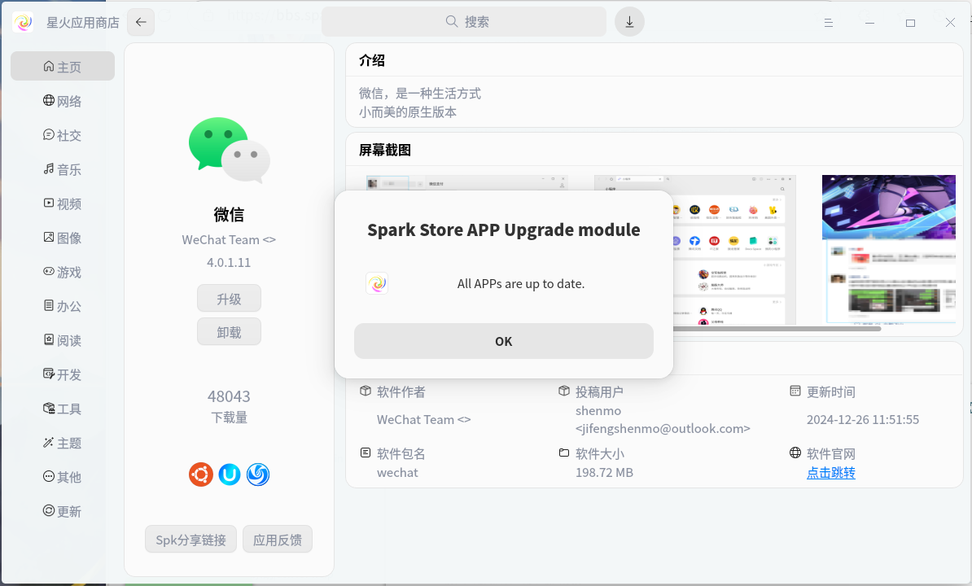Click the 介绍 section heading
Screen dimensions: 972x586
point(372,60)
